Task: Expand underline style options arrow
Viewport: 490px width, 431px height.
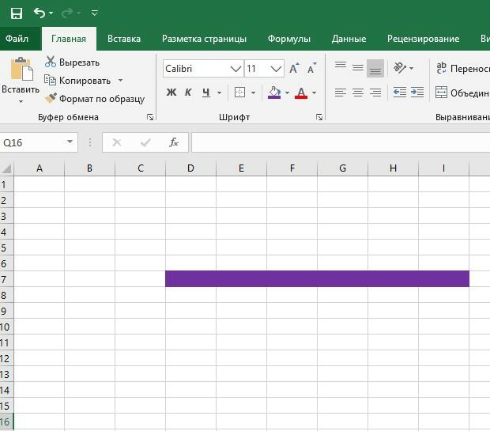Action: [x=220, y=93]
